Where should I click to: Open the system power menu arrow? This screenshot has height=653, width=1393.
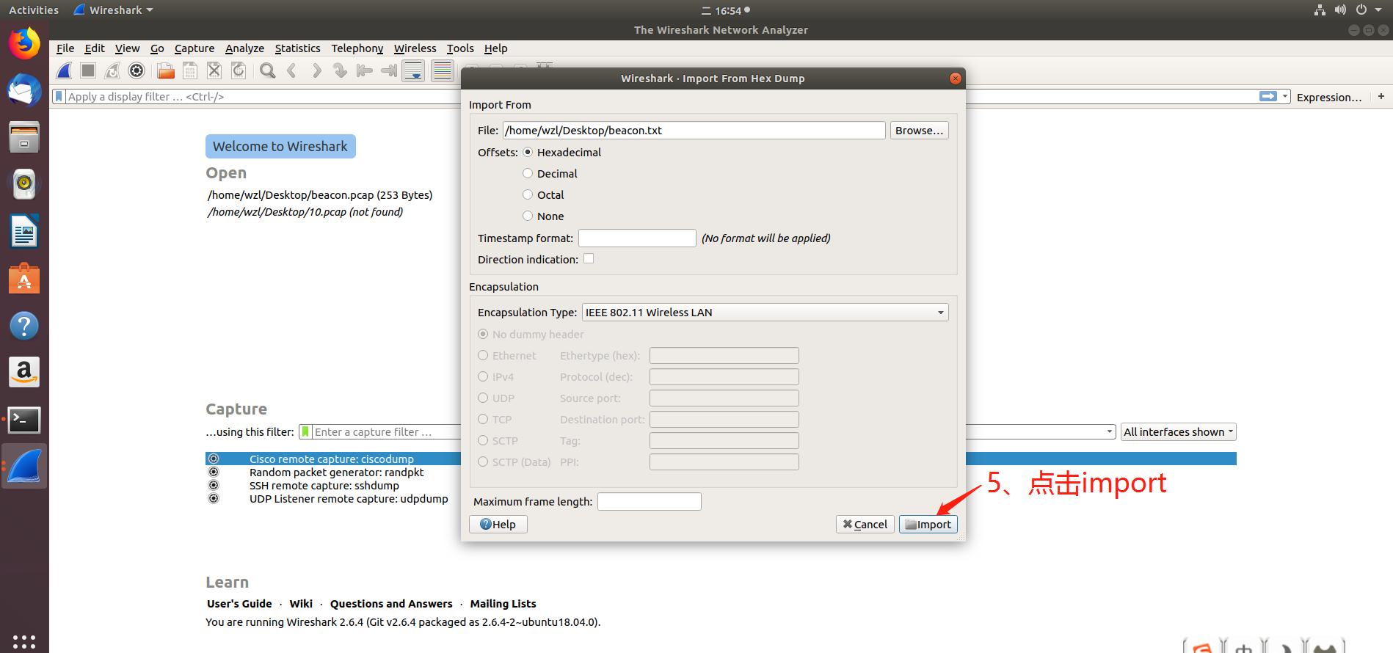point(1378,10)
